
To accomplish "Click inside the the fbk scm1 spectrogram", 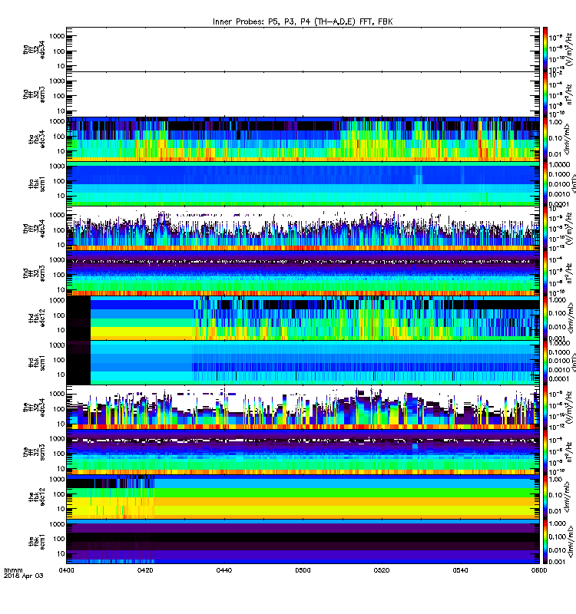I will (303, 542).
